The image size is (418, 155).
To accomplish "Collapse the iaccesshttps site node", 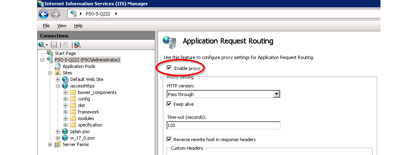I will tap(58, 86).
